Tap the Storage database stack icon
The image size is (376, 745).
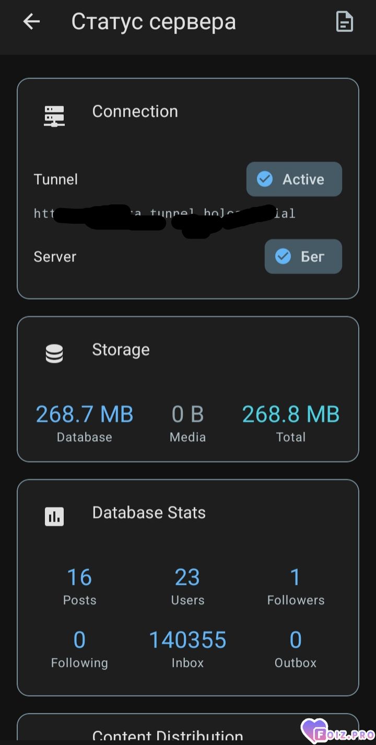[x=54, y=354]
